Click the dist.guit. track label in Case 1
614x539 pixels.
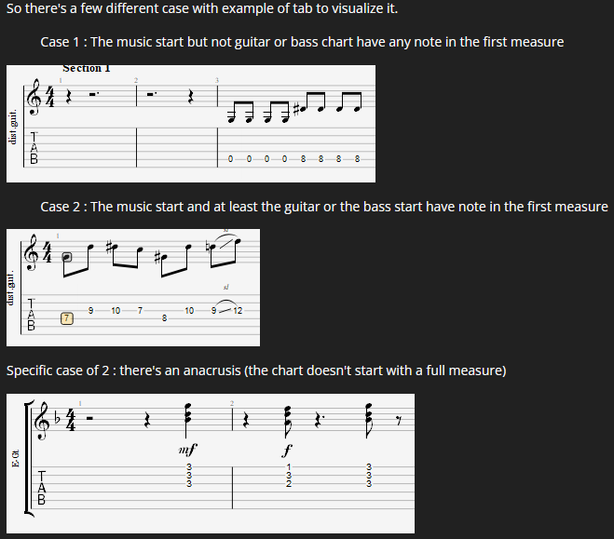click(x=12, y=127)
